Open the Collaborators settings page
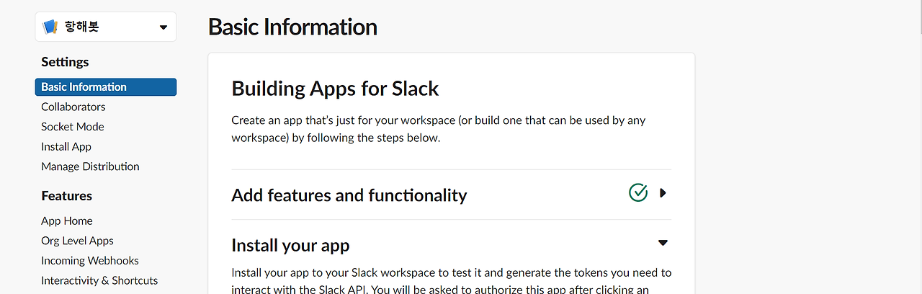 (x=73, y=107)
